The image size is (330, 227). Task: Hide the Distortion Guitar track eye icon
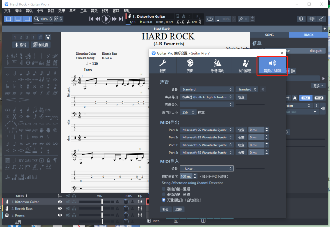click(60, 202)
